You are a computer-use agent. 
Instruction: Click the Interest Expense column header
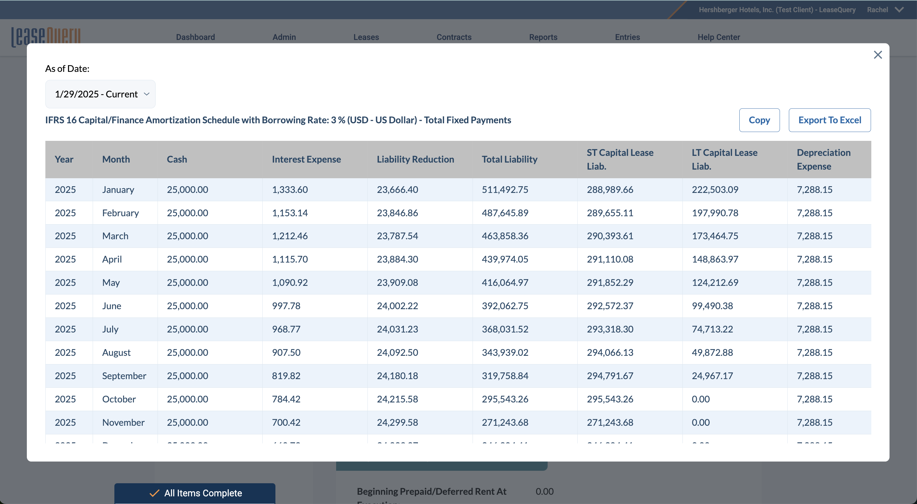pos(306,159)
